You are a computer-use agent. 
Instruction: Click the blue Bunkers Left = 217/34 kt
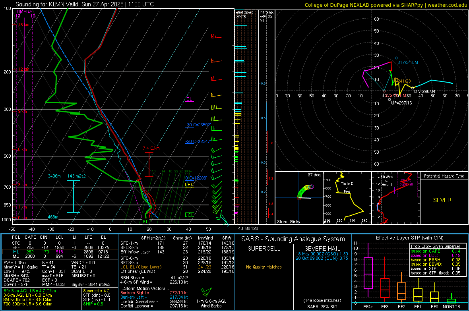pyautogui.click(x=154, y=297)
